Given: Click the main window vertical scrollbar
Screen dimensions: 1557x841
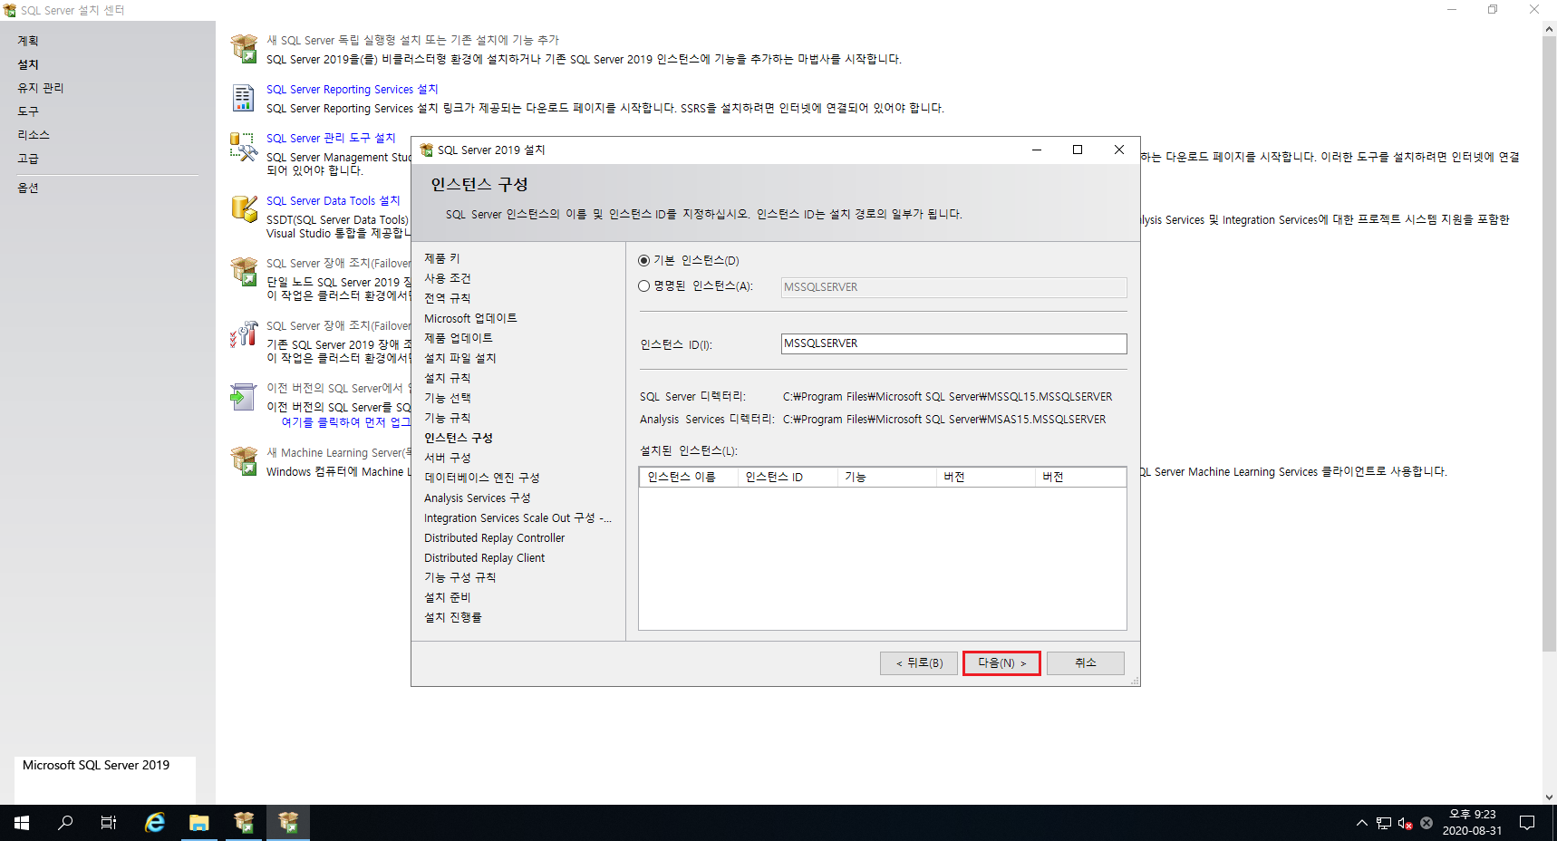Looking at the screenshot, I should [x=1549, y=343].
